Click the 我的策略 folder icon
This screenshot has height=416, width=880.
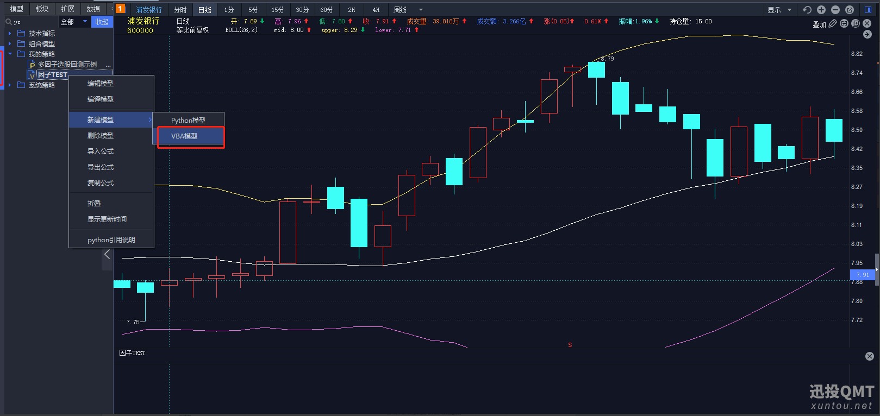click(21, 54)
